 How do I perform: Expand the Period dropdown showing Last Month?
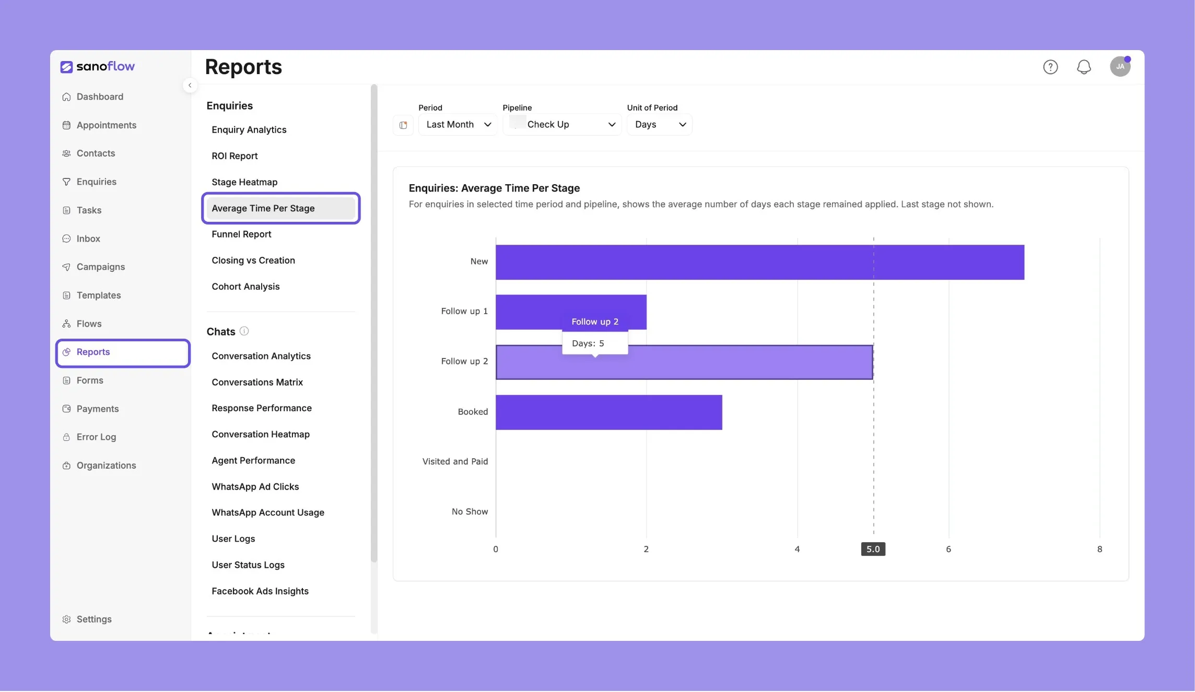click(458, 124)
